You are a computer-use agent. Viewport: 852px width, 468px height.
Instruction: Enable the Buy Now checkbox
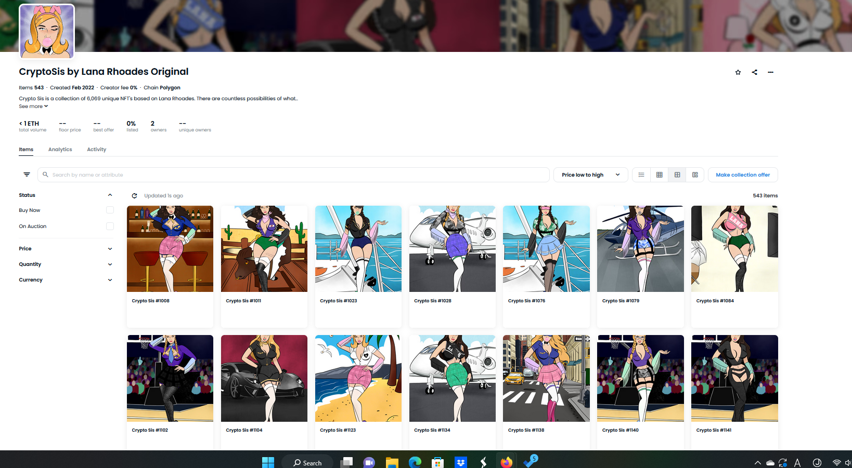tap(110, 210)
